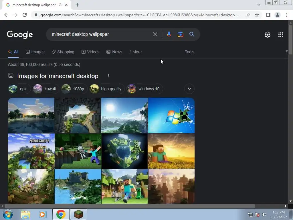Open the foggy orange forest thumbnail
This screenshot has height=220, width=293.
171,186
